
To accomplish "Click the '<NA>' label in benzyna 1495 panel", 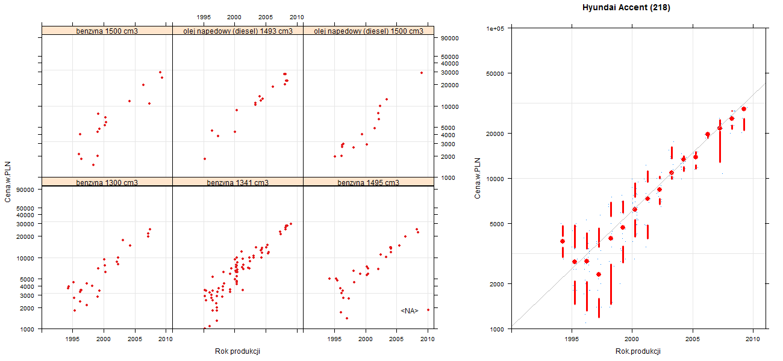I will [x=409, y=310].
